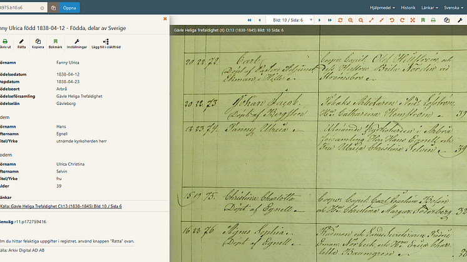Click the mother's name Ulrica Christina
This screenshot has width=467, height=262.
[x=70, y=164]
